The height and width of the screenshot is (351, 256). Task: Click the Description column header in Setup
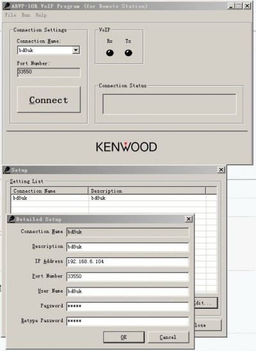[x=147, y=191]
